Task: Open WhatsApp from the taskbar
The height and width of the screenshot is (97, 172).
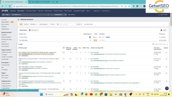Action: click(96, 94)
